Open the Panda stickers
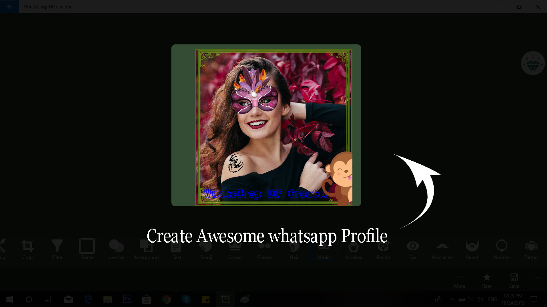The image size is (547, 307). 383,250
